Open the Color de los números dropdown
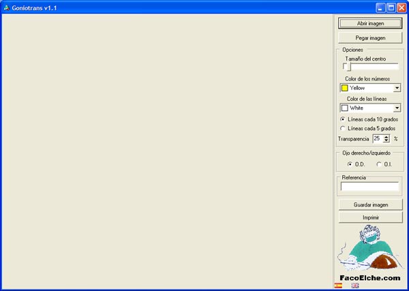Image resolution: width=409 pixels, height=291 pixels. [397, 88]
